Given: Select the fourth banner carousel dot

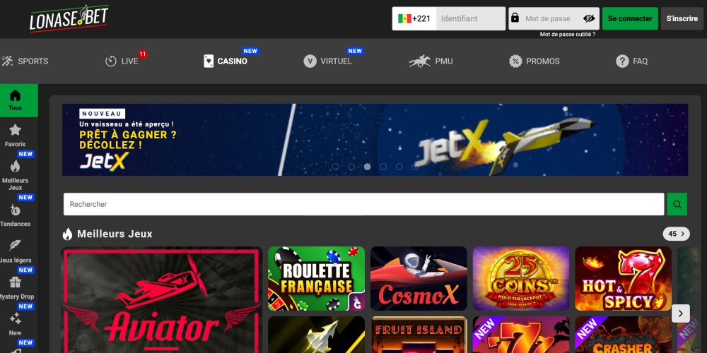Looking at the screenshot, I should [x=383, y=167].
